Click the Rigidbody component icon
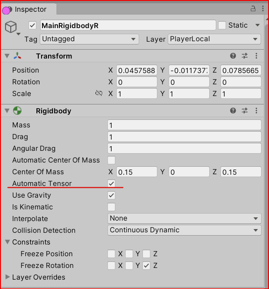 click(17, 111)
